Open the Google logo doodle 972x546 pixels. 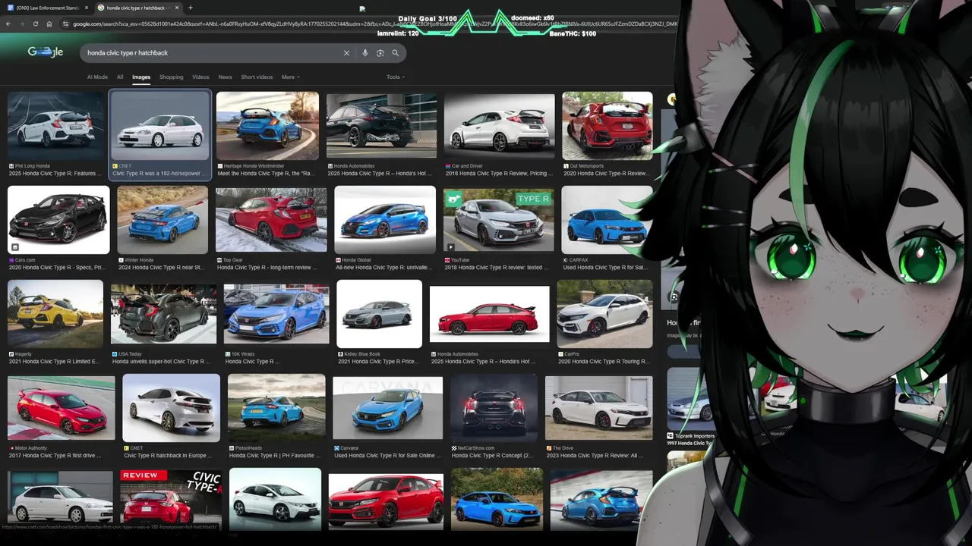[45, 52]
